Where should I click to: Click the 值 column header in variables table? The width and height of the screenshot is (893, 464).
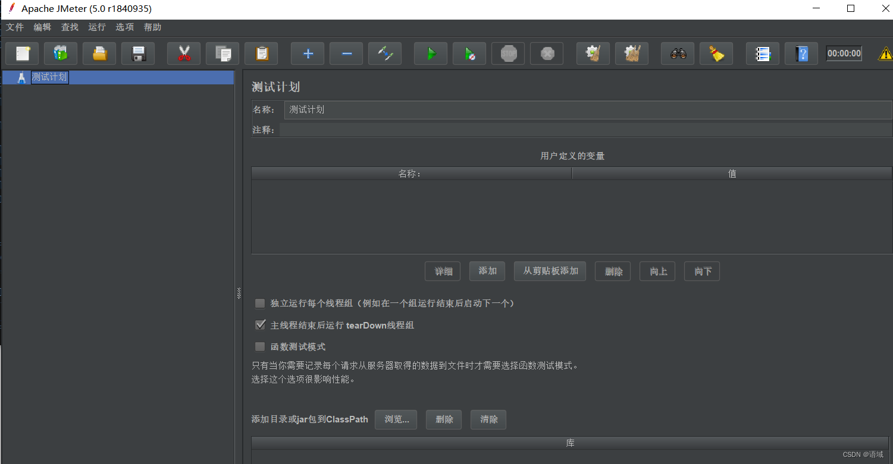(732, 173)
